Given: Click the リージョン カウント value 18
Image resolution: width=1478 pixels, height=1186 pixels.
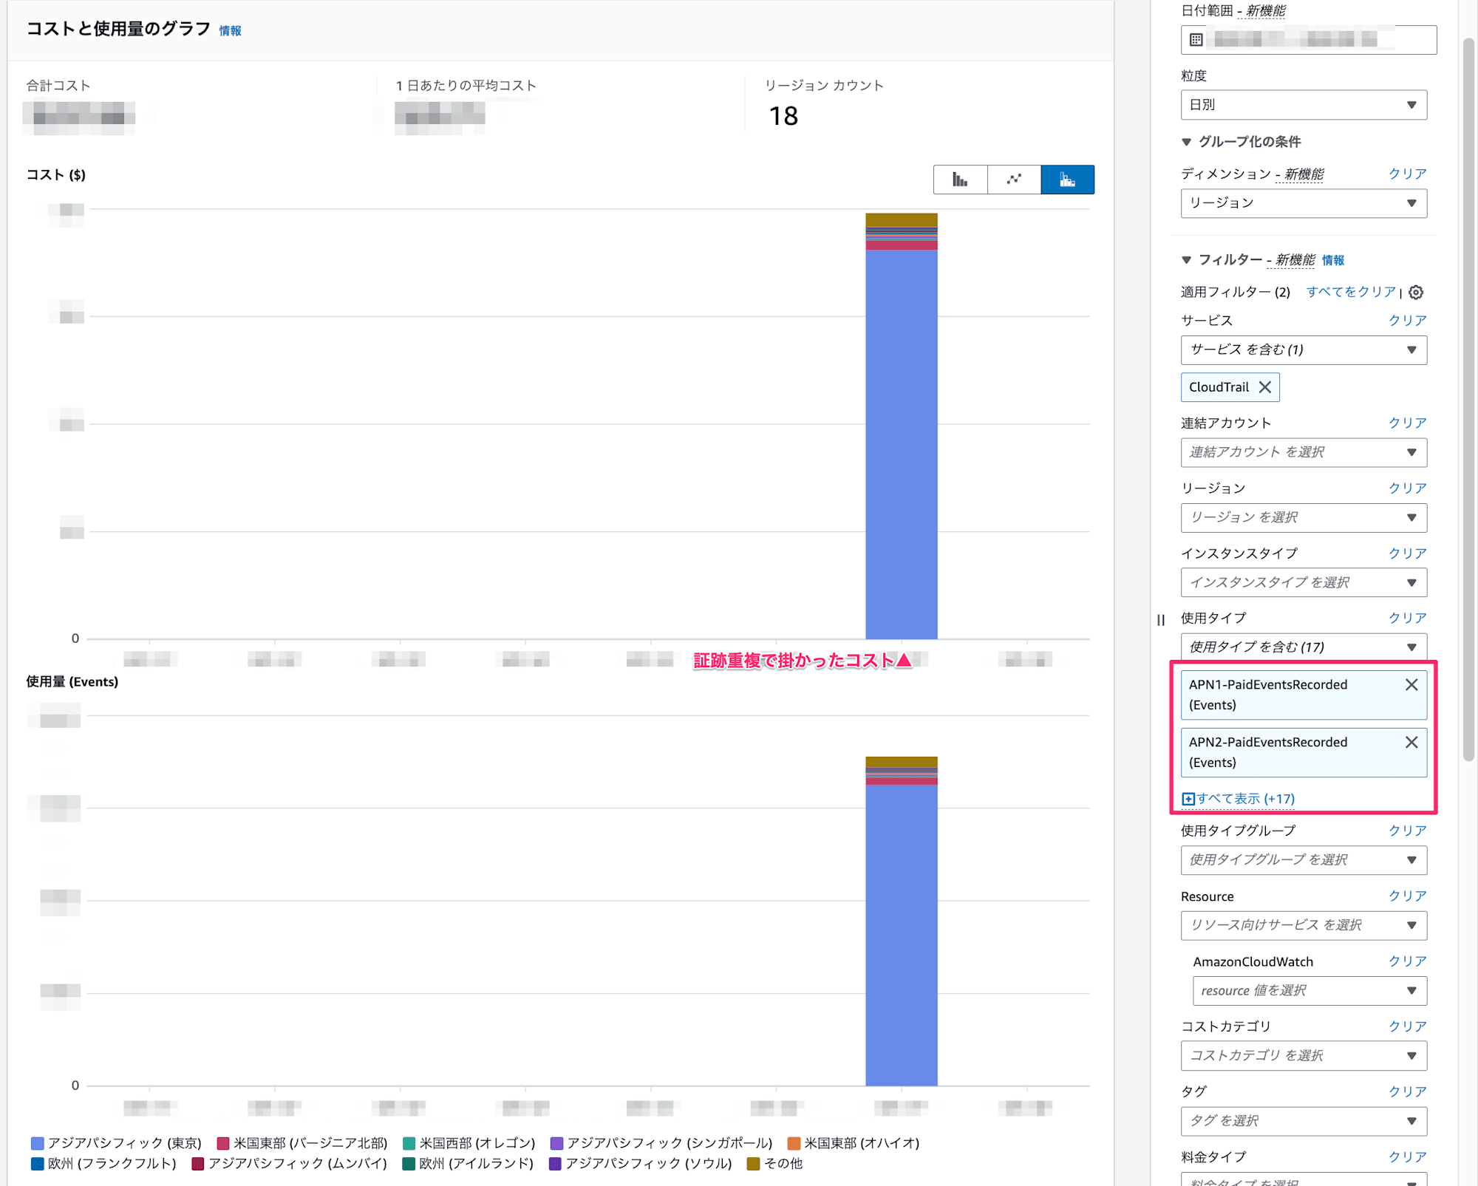Looking at the screenshot, I should [x=783, y=116].
